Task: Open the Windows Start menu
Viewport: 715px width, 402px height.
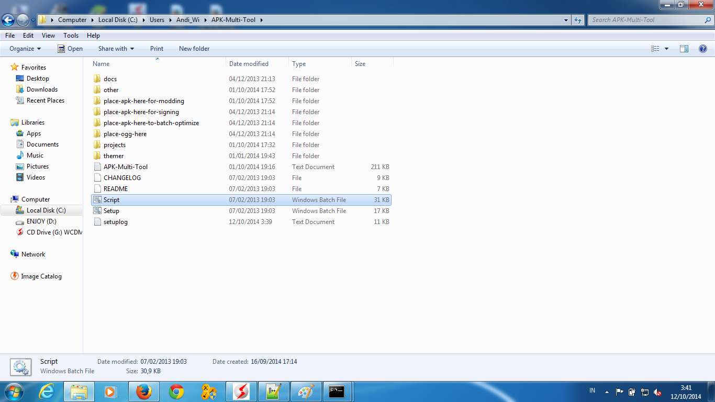Action: pos(13,392)
